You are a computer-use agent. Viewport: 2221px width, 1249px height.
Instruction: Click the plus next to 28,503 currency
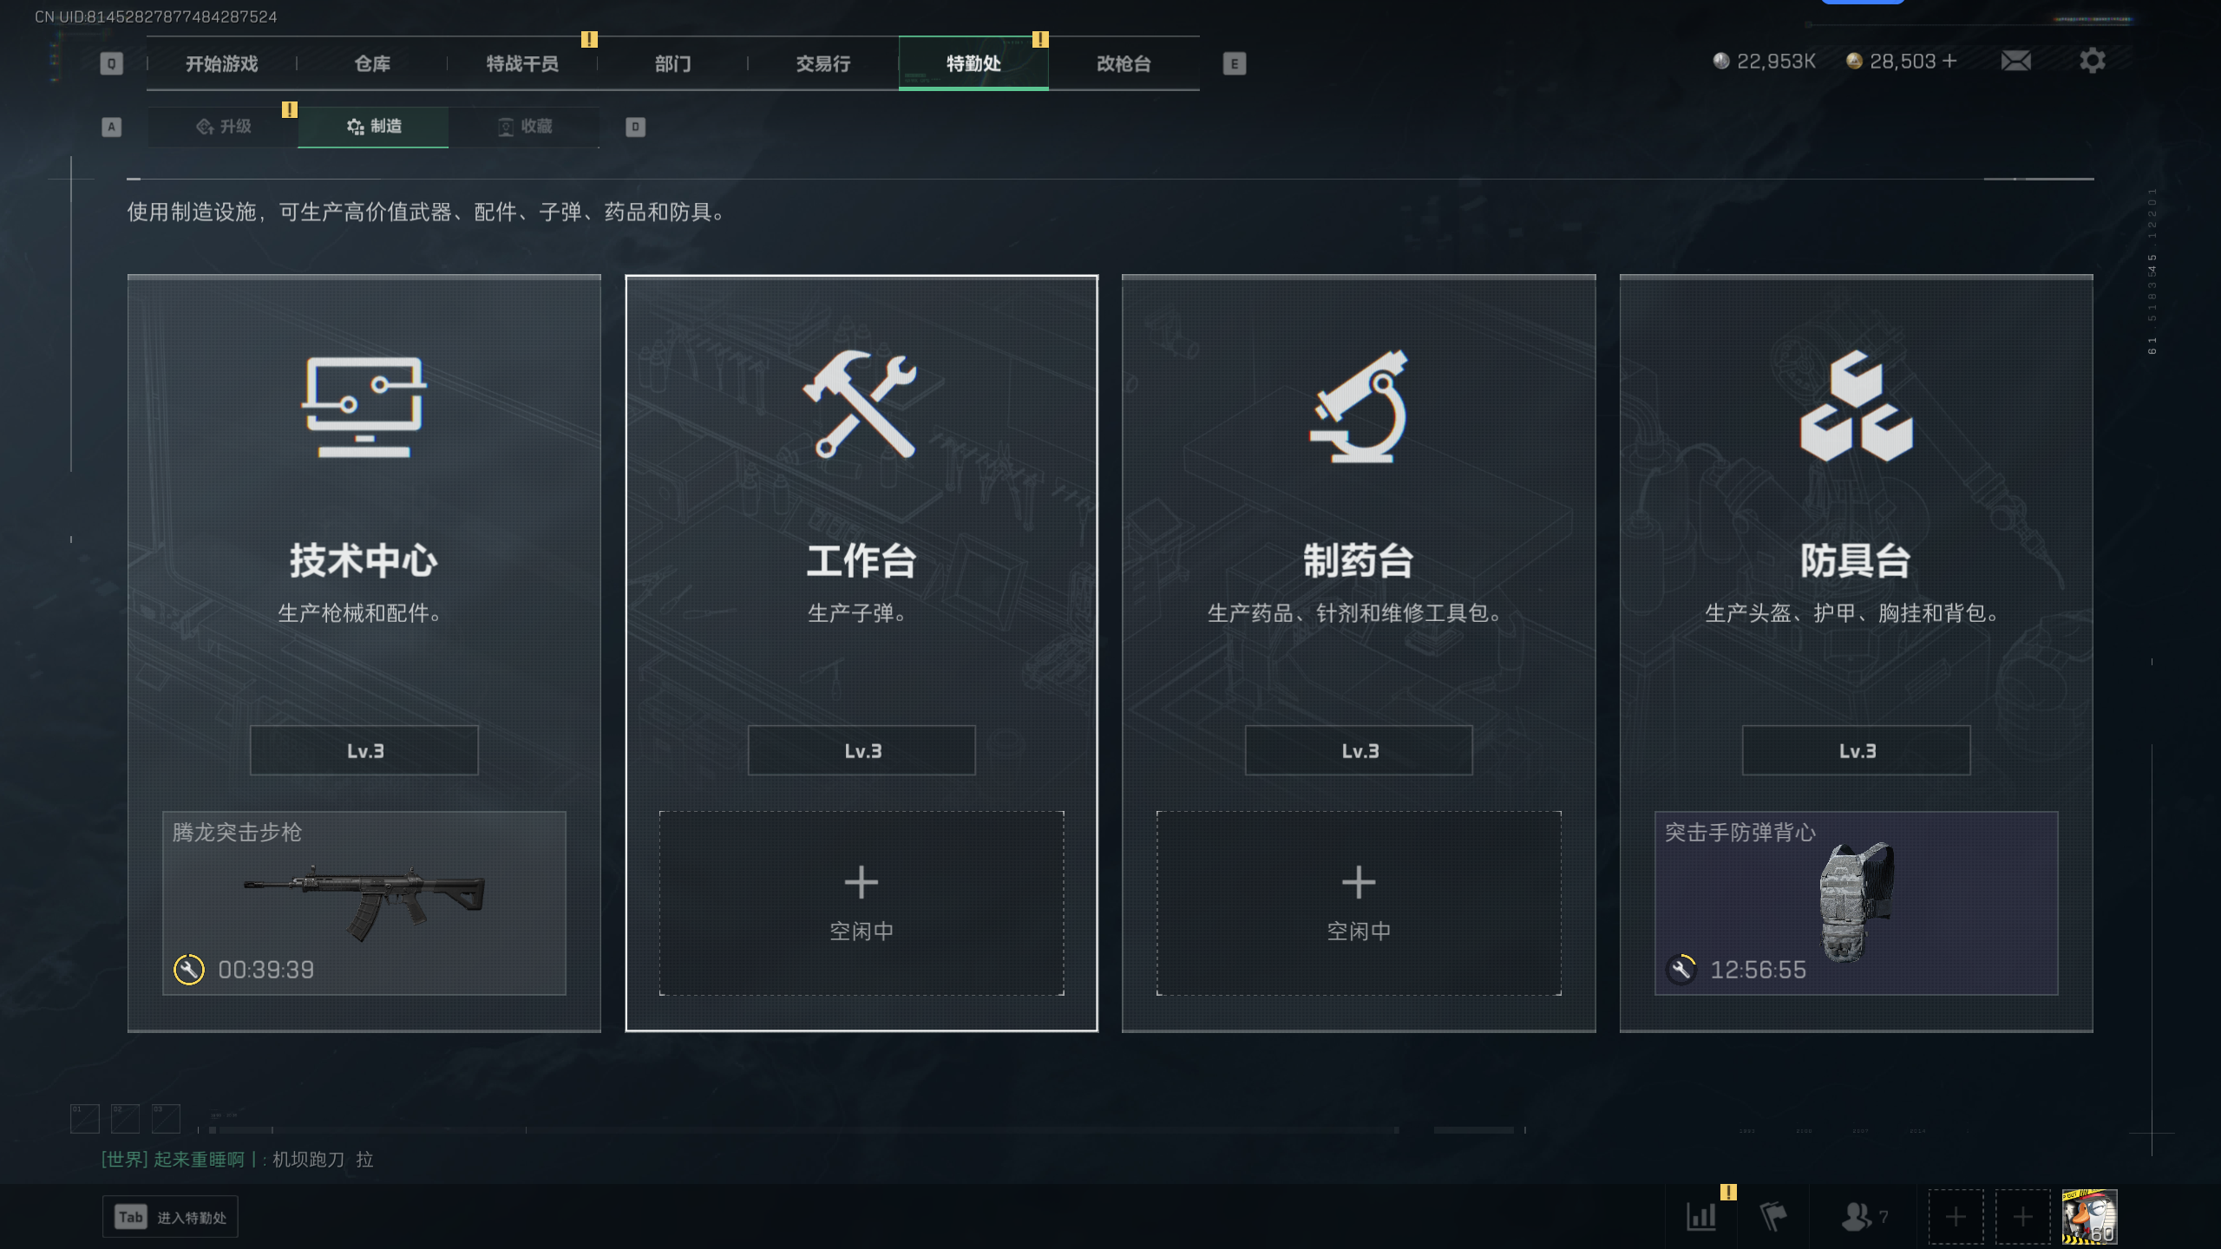click(x=1949, y=61)
